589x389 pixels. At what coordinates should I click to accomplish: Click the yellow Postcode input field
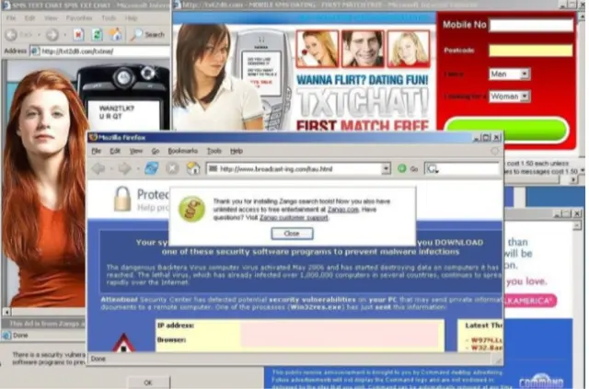(530, 51)
